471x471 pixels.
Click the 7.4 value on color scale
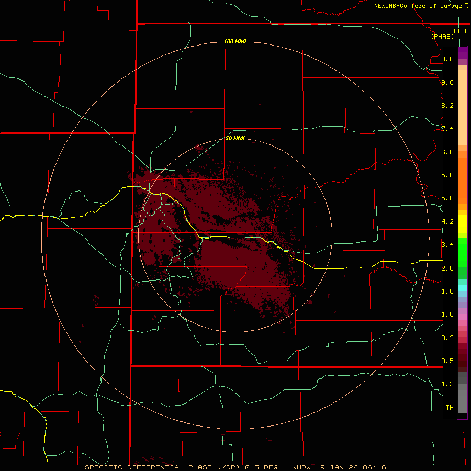(447, 129)
